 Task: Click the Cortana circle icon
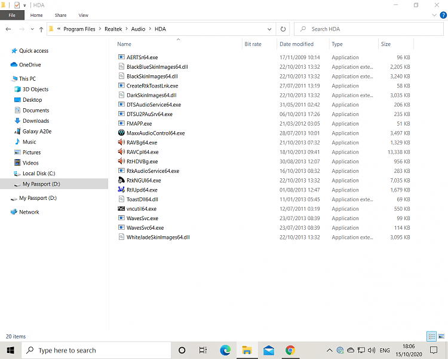[x=182, y=350]
